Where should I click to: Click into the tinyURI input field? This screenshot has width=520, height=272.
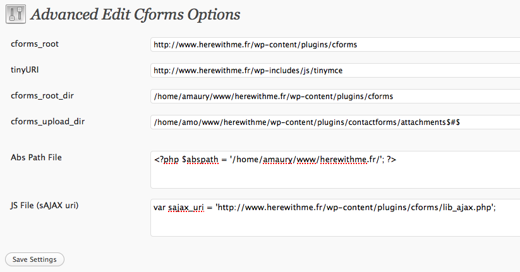tap(335, 70)
